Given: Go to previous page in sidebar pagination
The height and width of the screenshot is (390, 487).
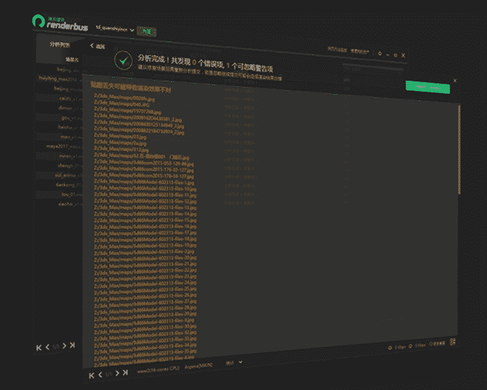Looking at the screenshot, I should (47, 347).
